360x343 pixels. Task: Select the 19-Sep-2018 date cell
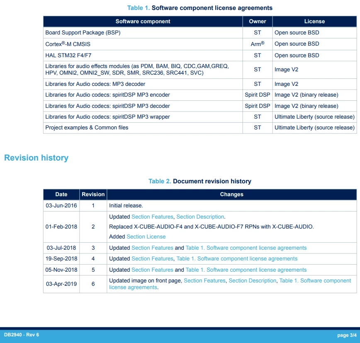point(61,258)
